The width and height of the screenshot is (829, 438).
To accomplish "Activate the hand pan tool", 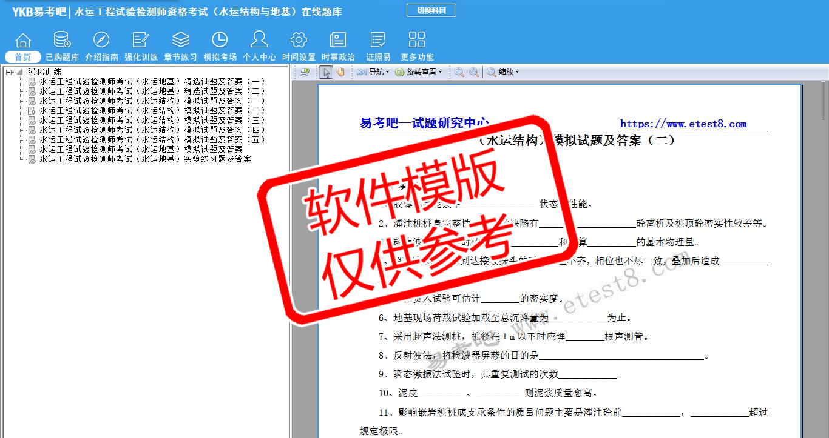I will (340, 72).
